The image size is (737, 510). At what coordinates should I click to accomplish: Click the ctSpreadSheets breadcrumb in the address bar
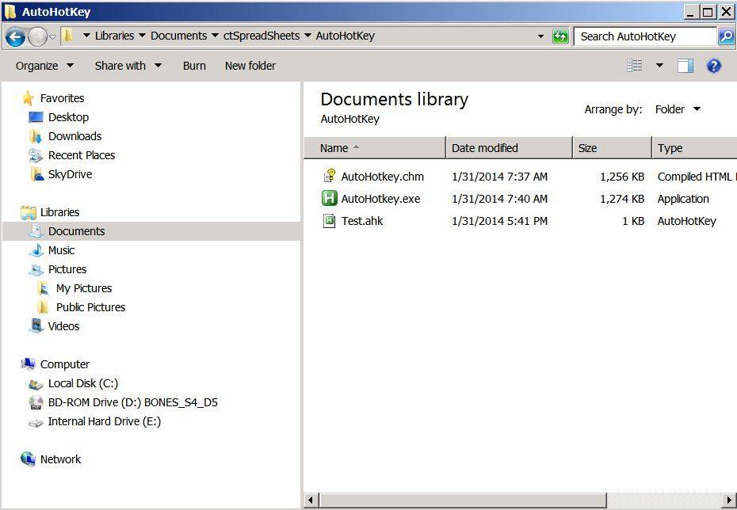click(x=262, y=36)
